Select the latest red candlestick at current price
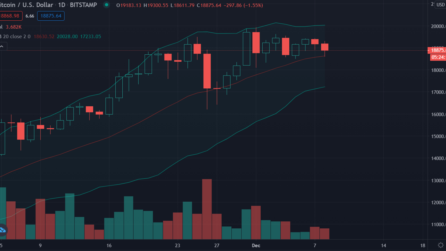This screenshot has width=446, height=251. (325, 47)
